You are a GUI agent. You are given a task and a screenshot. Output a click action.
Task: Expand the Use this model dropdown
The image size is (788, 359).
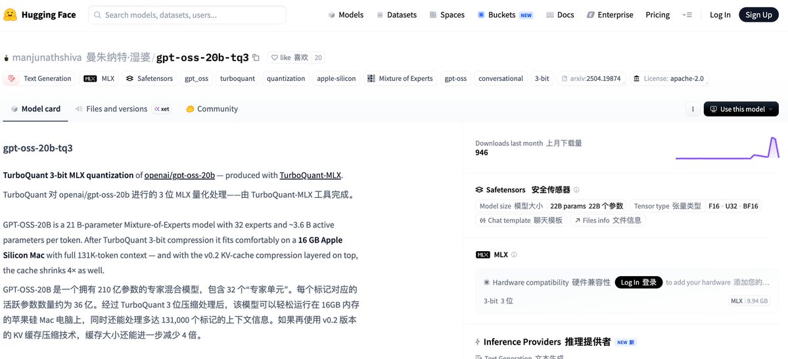[741, 109]
